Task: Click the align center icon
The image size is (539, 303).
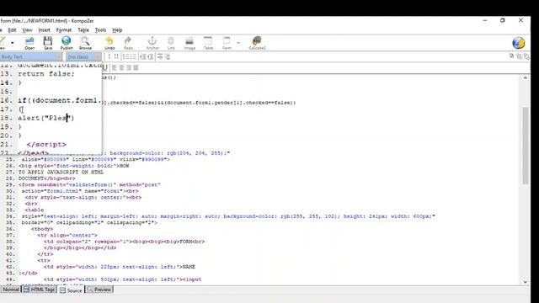Action: coord(121,67)
